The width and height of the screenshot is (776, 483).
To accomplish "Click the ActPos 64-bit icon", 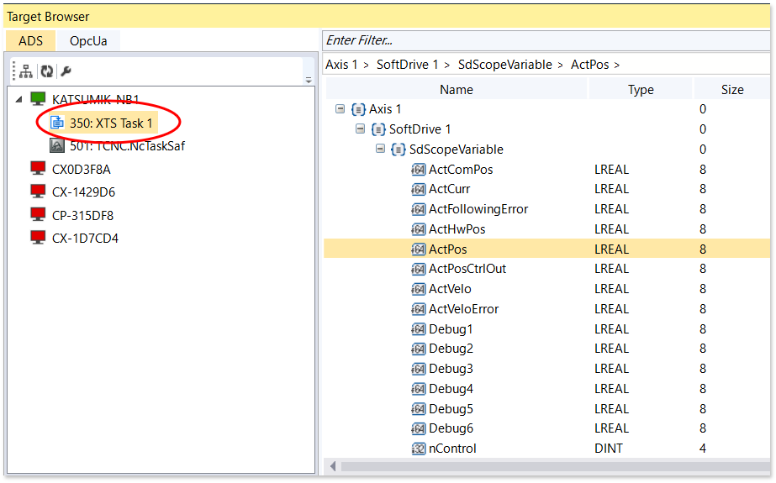I will (418, 249).
